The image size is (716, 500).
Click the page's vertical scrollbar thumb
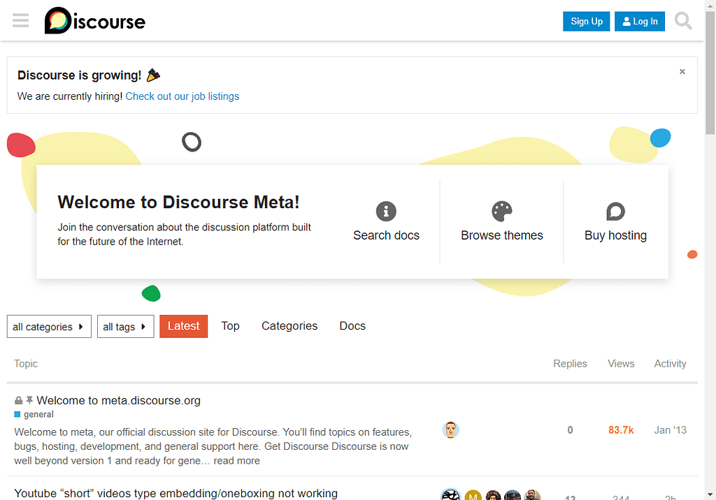tap(710, 73)
